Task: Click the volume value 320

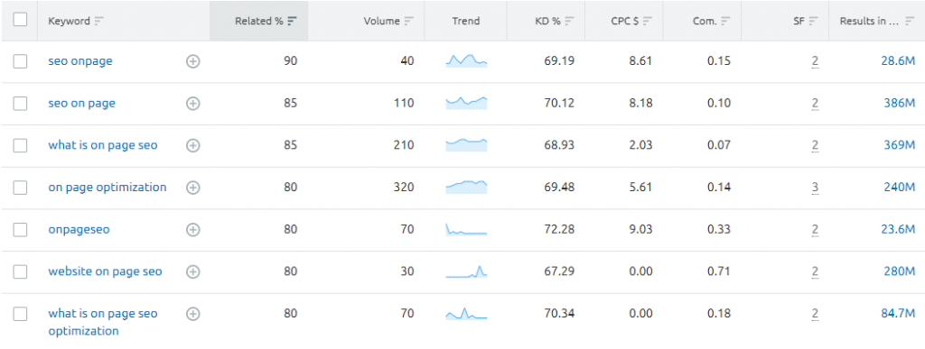Action: point(404,188)
